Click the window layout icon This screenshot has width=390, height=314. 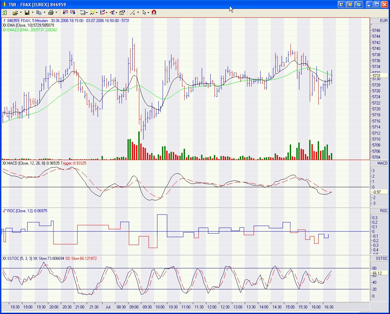82,12
